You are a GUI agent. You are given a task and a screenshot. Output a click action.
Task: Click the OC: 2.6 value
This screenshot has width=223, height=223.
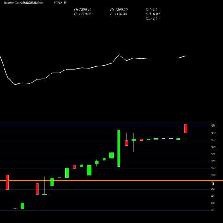click(x=151, y=10)
